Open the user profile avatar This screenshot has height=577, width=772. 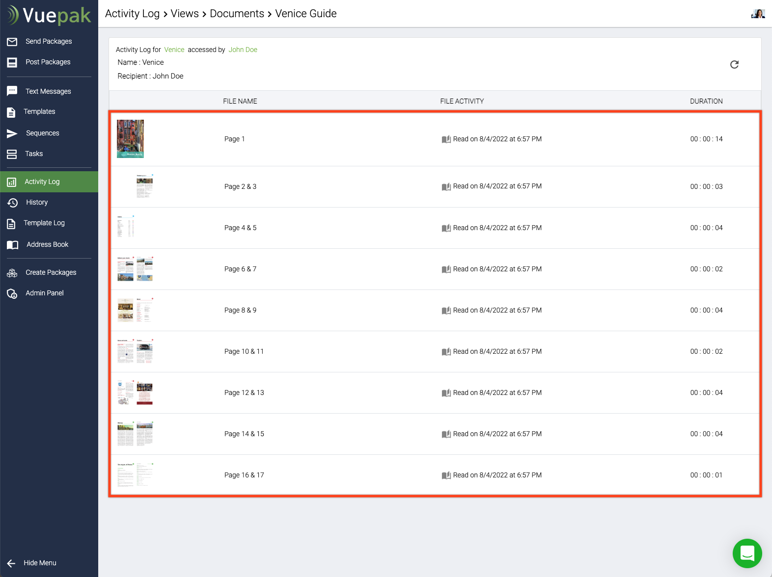tap(758, 14)
